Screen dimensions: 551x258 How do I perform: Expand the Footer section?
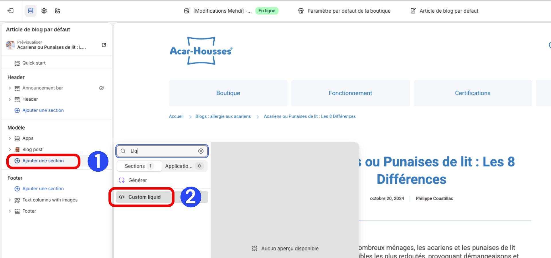pos(10,211)
